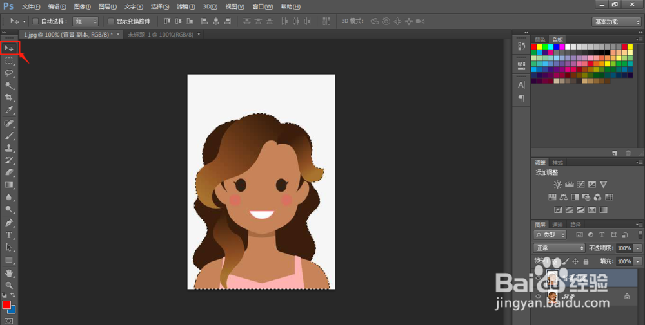Switch to the 通道 panel tab
Screen dimensions: 645x325
(x=558, y=225)
